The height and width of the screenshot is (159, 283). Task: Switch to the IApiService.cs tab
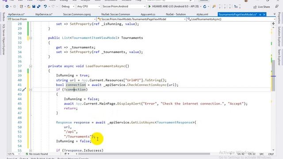(x=44, y=14)
